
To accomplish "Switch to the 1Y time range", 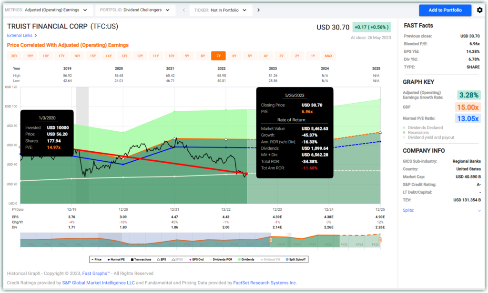I will click(313, 56).
